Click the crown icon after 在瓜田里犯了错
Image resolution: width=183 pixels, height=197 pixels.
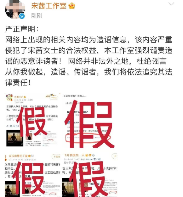tap(30, 156)
